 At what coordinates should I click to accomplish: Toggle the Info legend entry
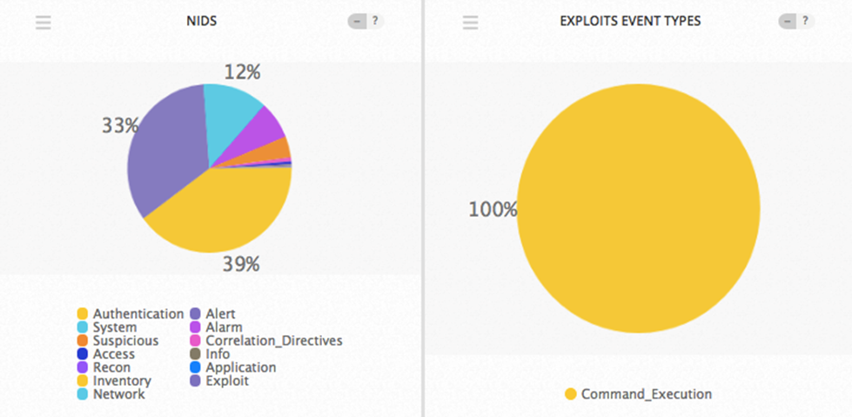210,354
